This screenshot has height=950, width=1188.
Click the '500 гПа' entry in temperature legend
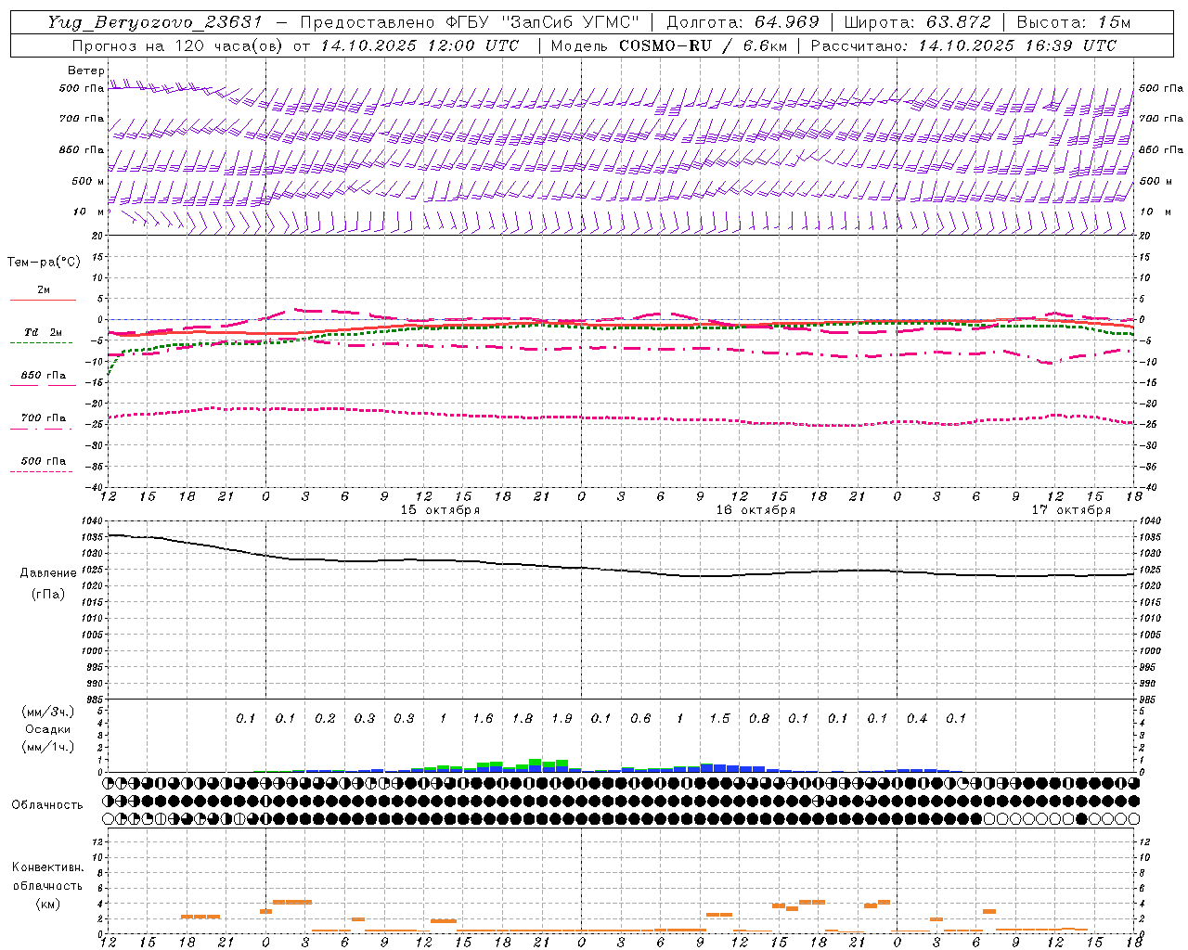(x=44, y=460)
